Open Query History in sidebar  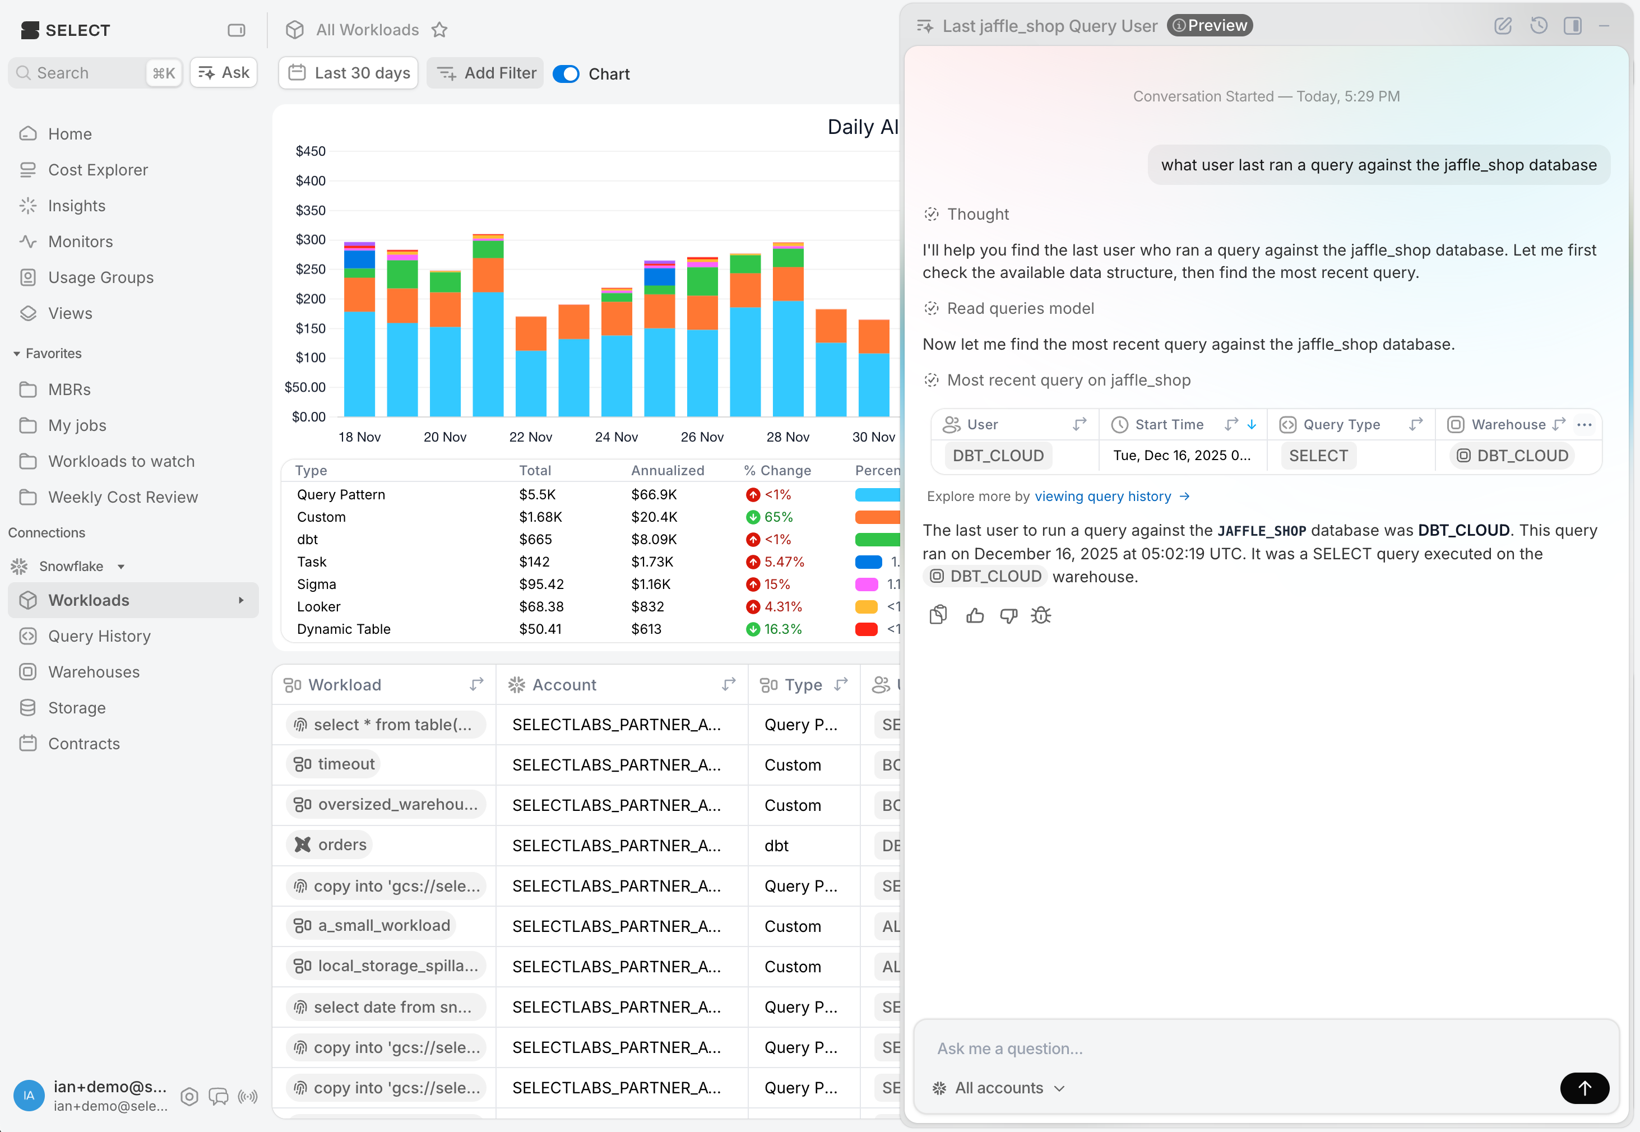point(99,636)
